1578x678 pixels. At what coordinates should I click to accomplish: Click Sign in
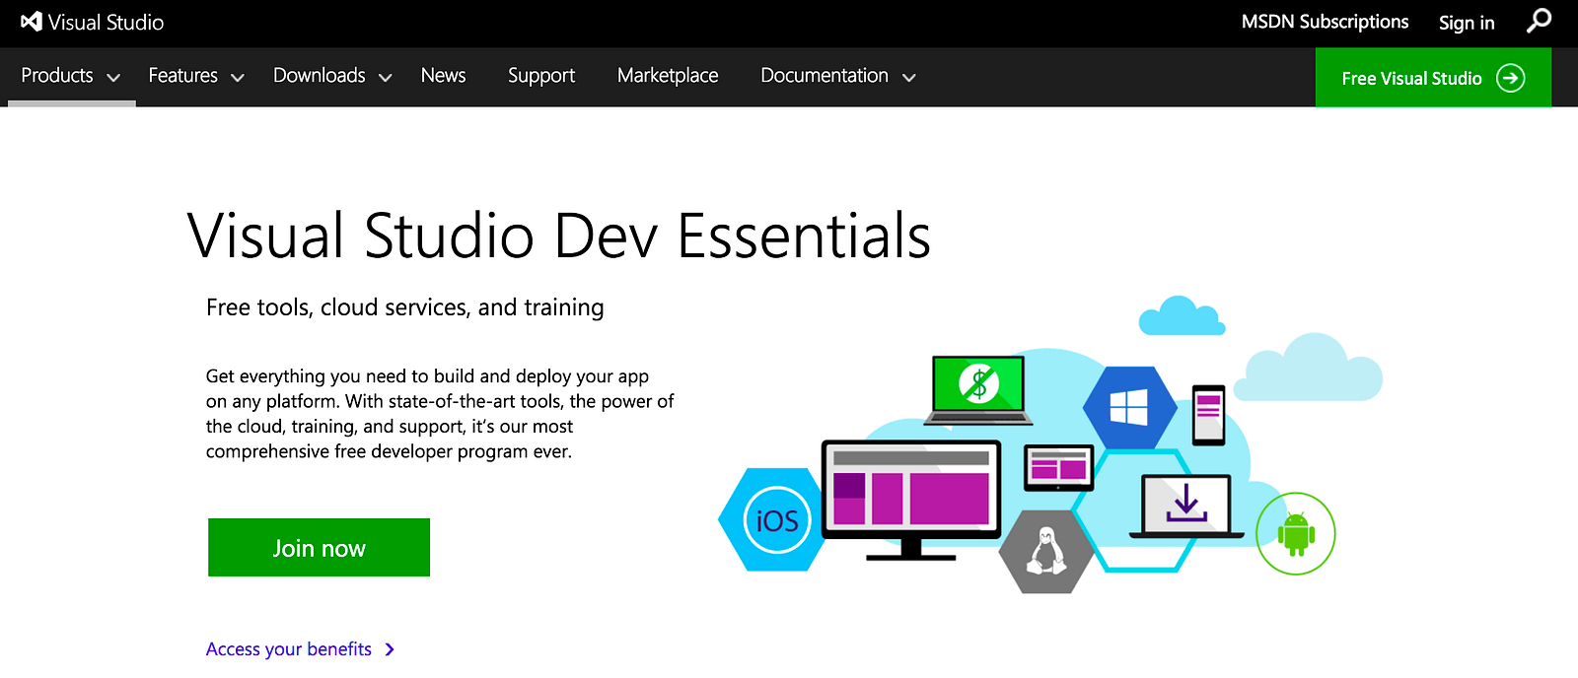pos(1467,23)
